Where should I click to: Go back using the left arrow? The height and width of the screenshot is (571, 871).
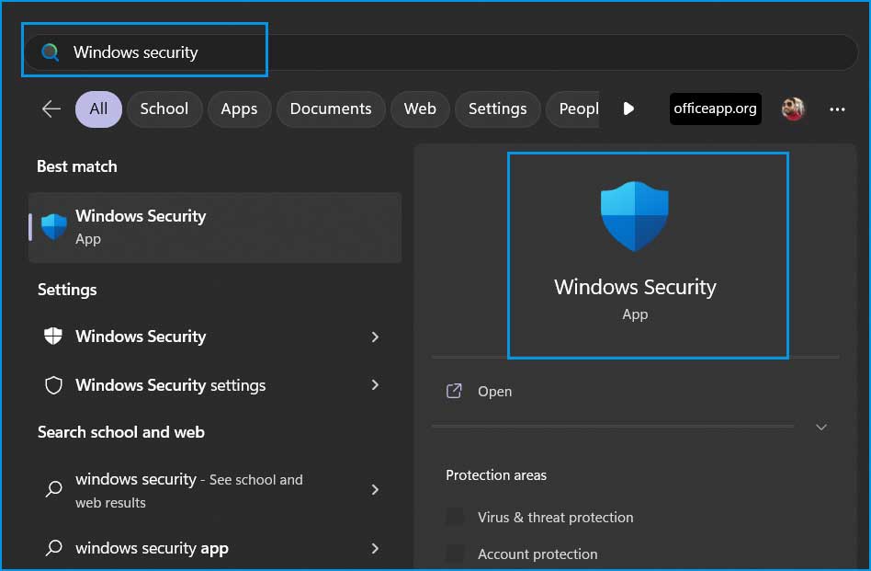coord(51,109)
